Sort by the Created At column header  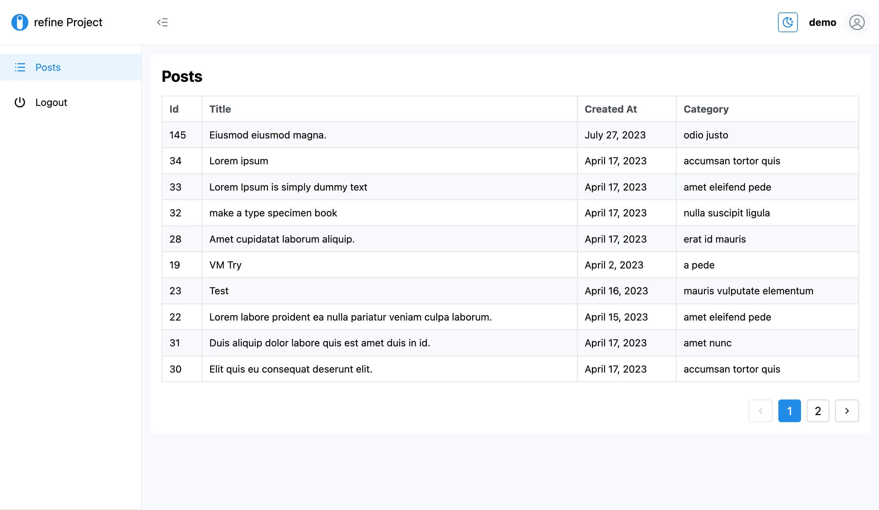pos(610,109)
